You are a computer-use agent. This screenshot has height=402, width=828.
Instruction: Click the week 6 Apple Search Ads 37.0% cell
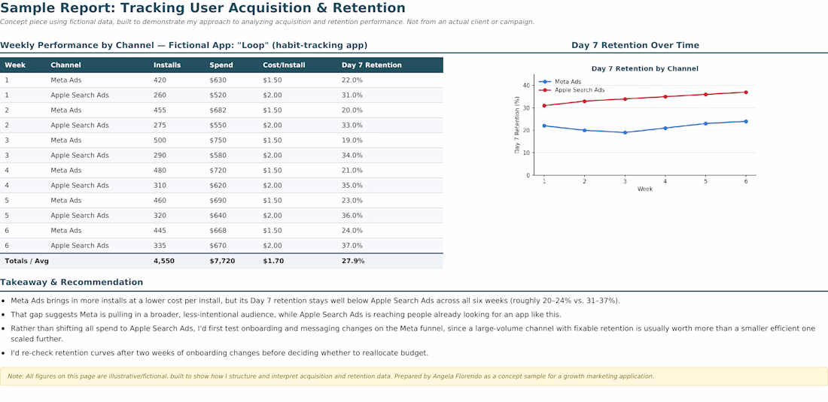click(x=352, y=246)
